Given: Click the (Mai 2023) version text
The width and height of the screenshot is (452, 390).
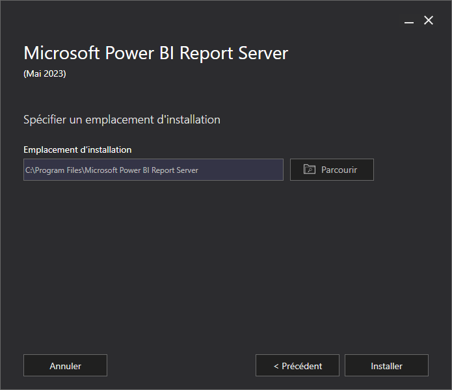Looking at the screenshot, I should click(45, 73).
